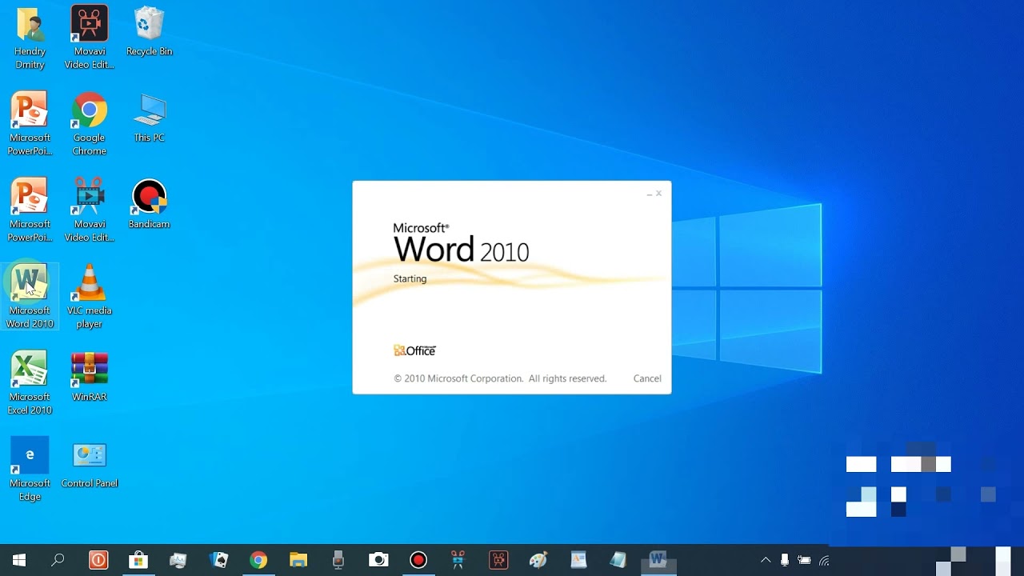Open the microphone recorder app on taskbar
1024x576 pixels.
pyautogui.click(x=338, y=560)
